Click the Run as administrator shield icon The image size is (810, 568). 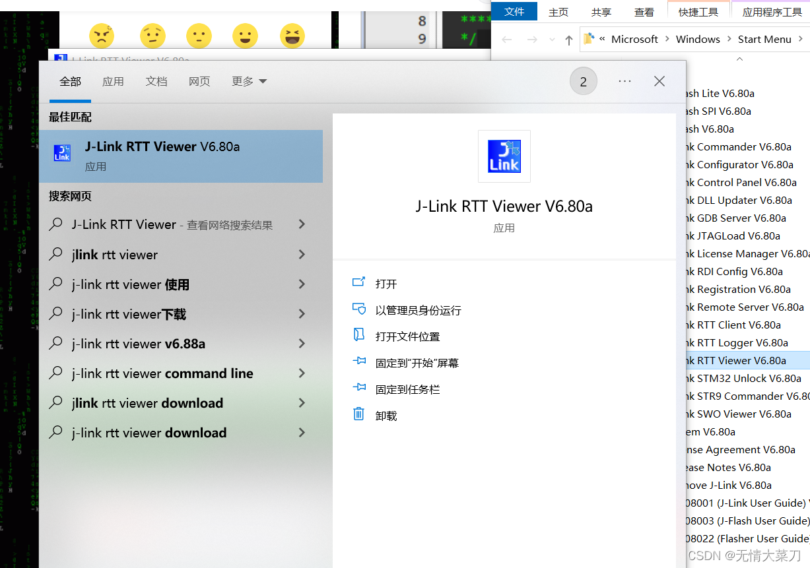[x=359, y=309]
